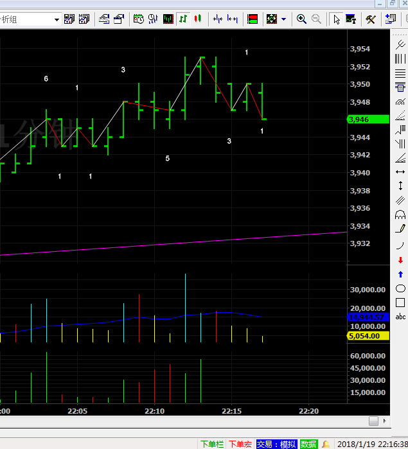Click the black and green chart style icon
Screen dimensions: 408x449
pyautogui.click(x=168, y=19)
